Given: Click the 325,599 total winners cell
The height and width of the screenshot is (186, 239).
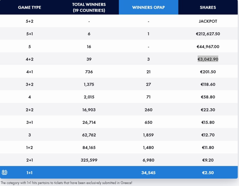Looking at the screenshot, I should click(89, 160).
